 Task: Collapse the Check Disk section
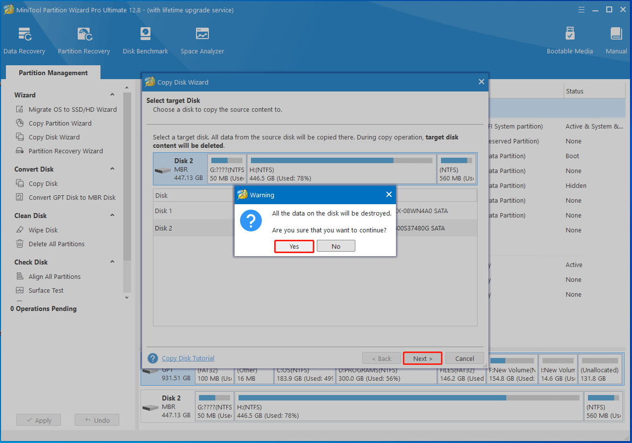pos(112,262)
